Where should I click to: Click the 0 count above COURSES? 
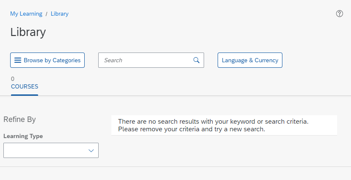tap(13, 79)
